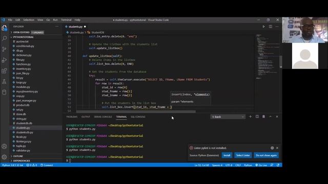Expand the Outline section
The width and height of the screenshot is (328, 184).
18,156
